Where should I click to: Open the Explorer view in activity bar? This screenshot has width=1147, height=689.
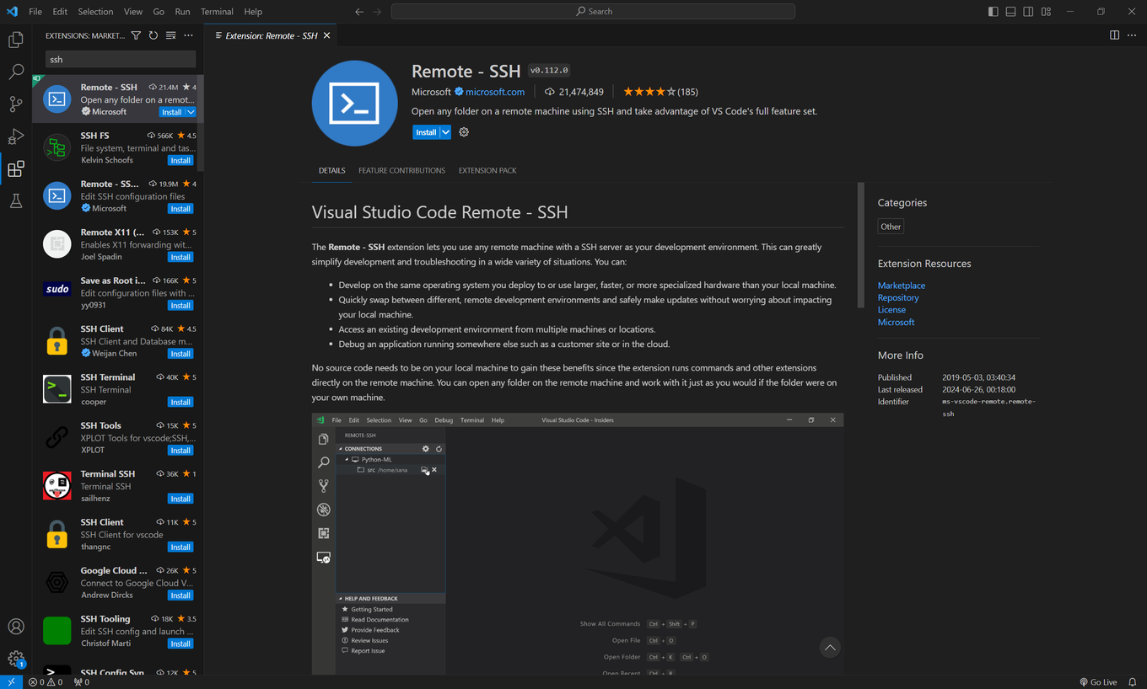pos(16,40)
